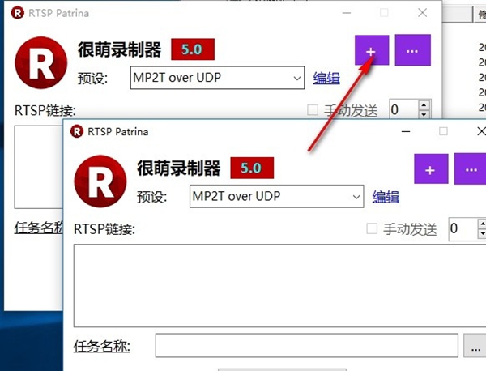Click the title bar icon of back RTSP Patrina window
The image size is (486, 371).
point(17,13)
